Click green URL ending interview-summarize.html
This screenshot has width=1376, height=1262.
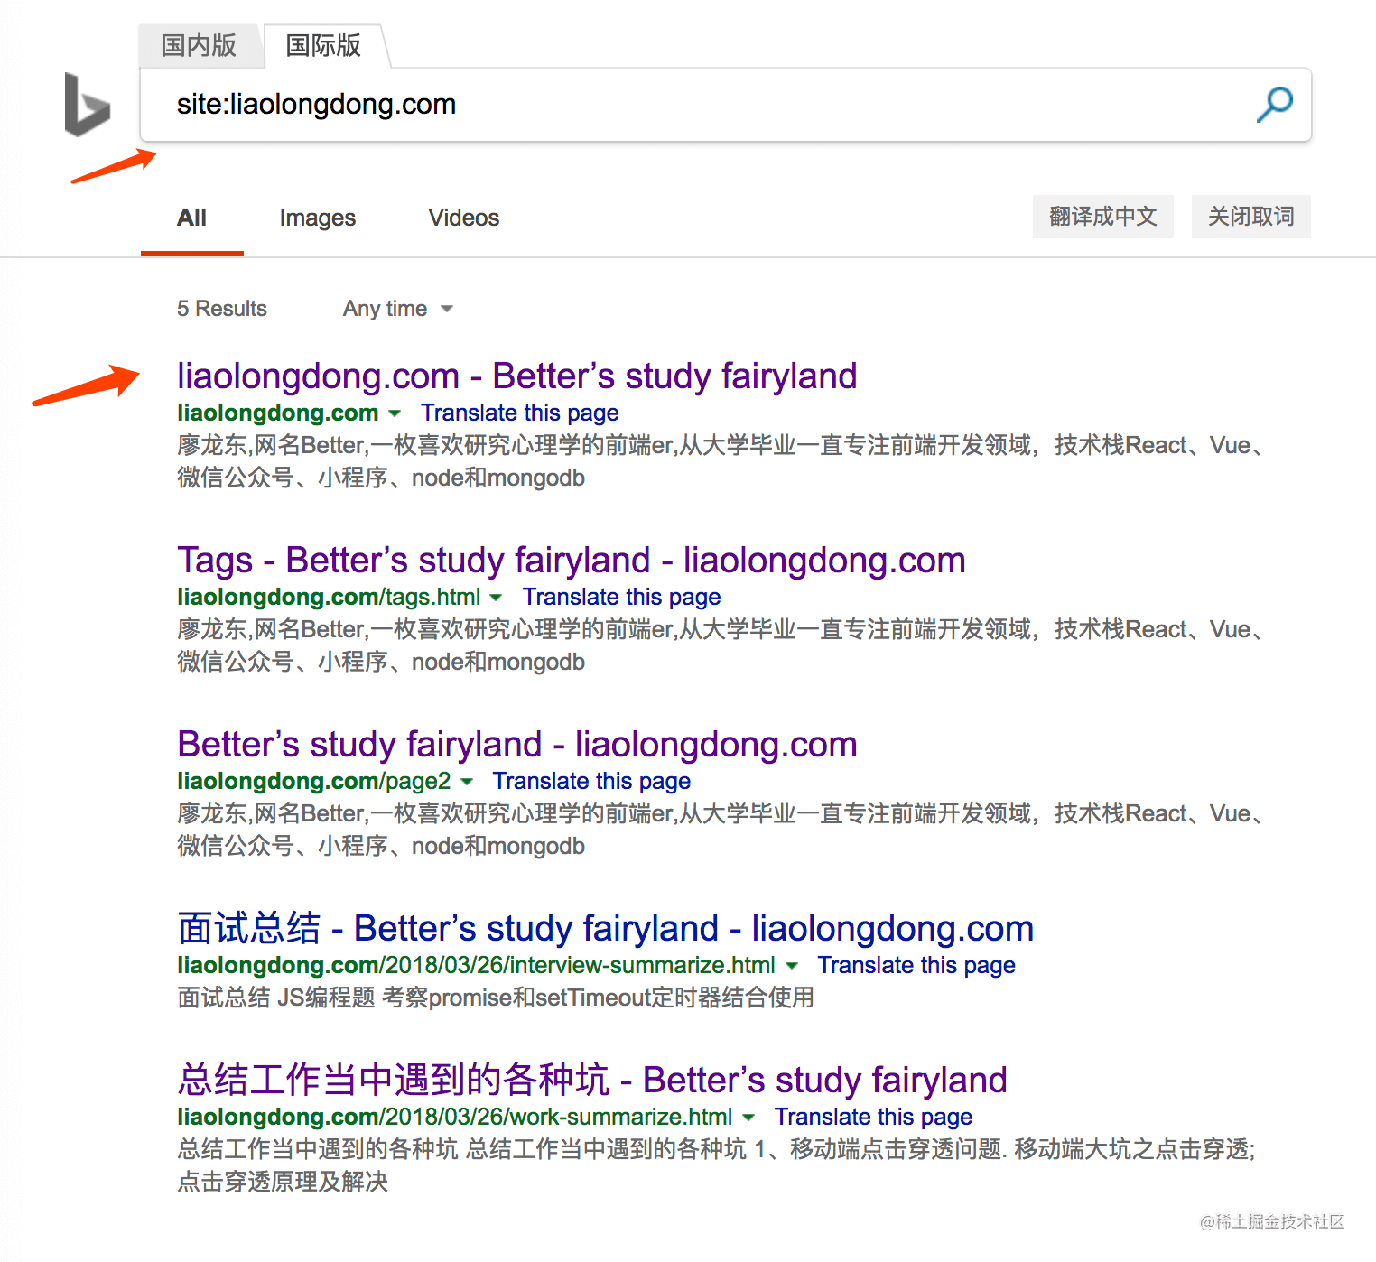476,965
